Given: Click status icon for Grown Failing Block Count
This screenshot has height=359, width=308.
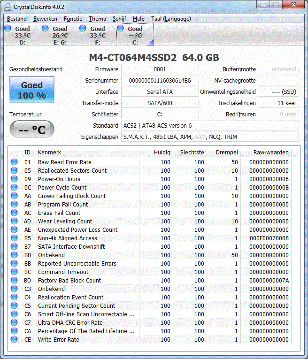Looking at the screenshot, I should click(14, 196).
